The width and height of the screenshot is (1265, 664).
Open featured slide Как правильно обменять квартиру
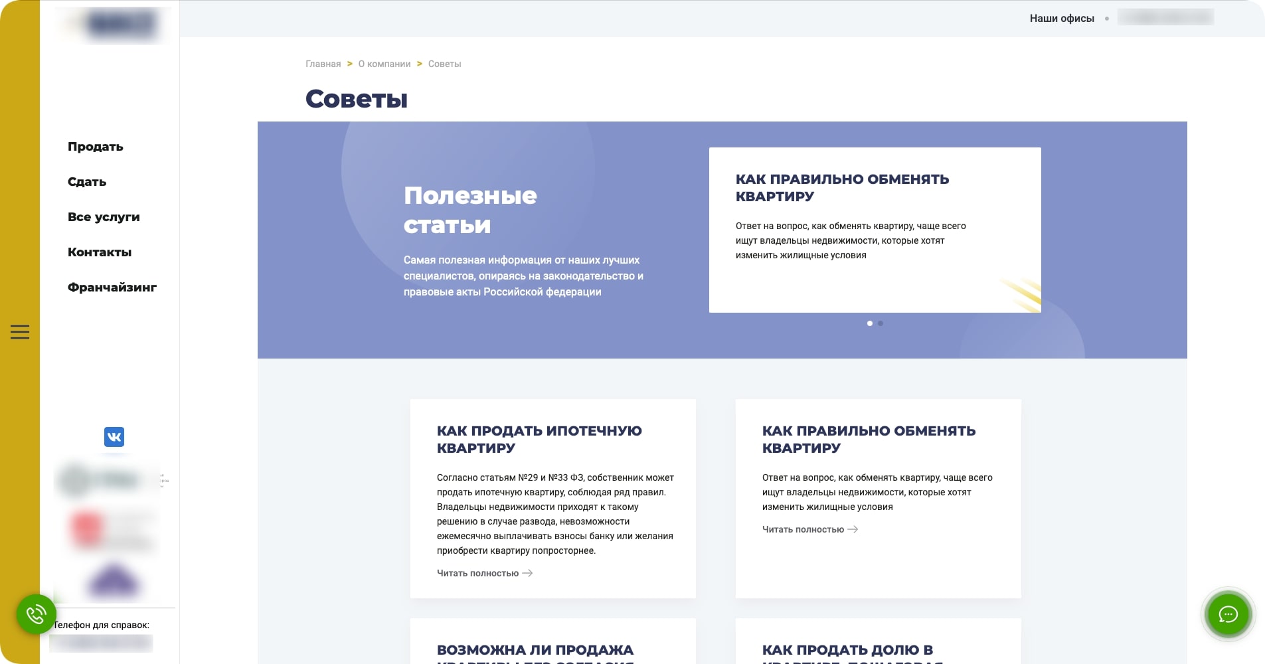pyautogui.click(x=842, y=187)
